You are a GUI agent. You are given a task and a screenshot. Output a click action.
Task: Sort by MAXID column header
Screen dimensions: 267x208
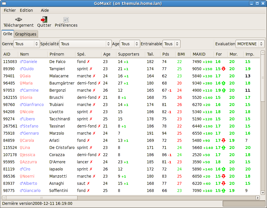(x=202, y=54)
